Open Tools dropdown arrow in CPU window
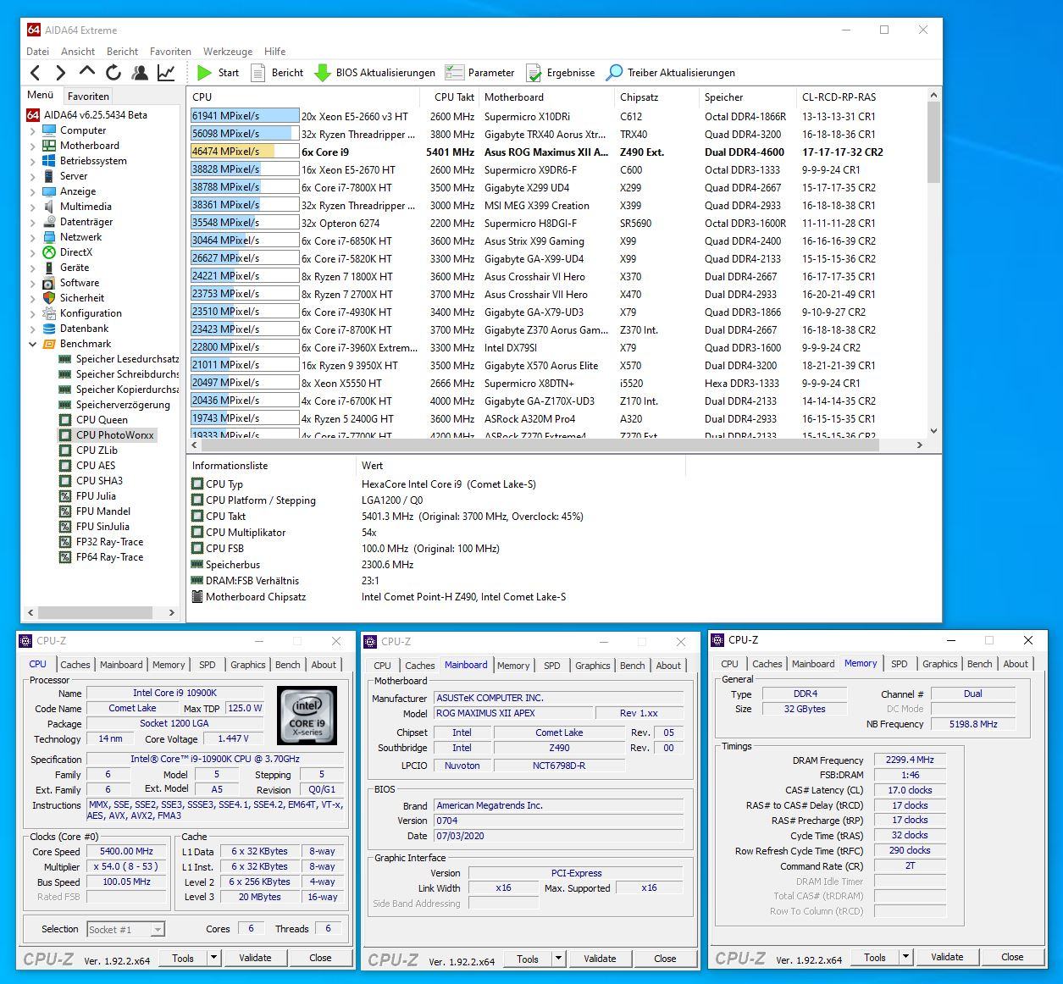Viewport: 1063px width, 984px height. (213, 958)
